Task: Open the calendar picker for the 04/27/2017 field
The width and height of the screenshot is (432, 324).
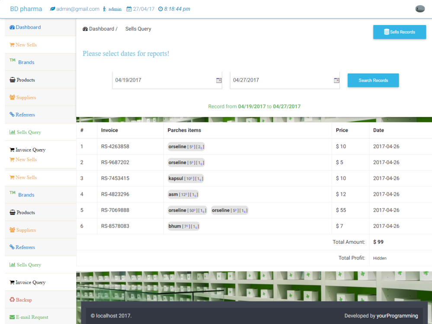Action: 336,81
